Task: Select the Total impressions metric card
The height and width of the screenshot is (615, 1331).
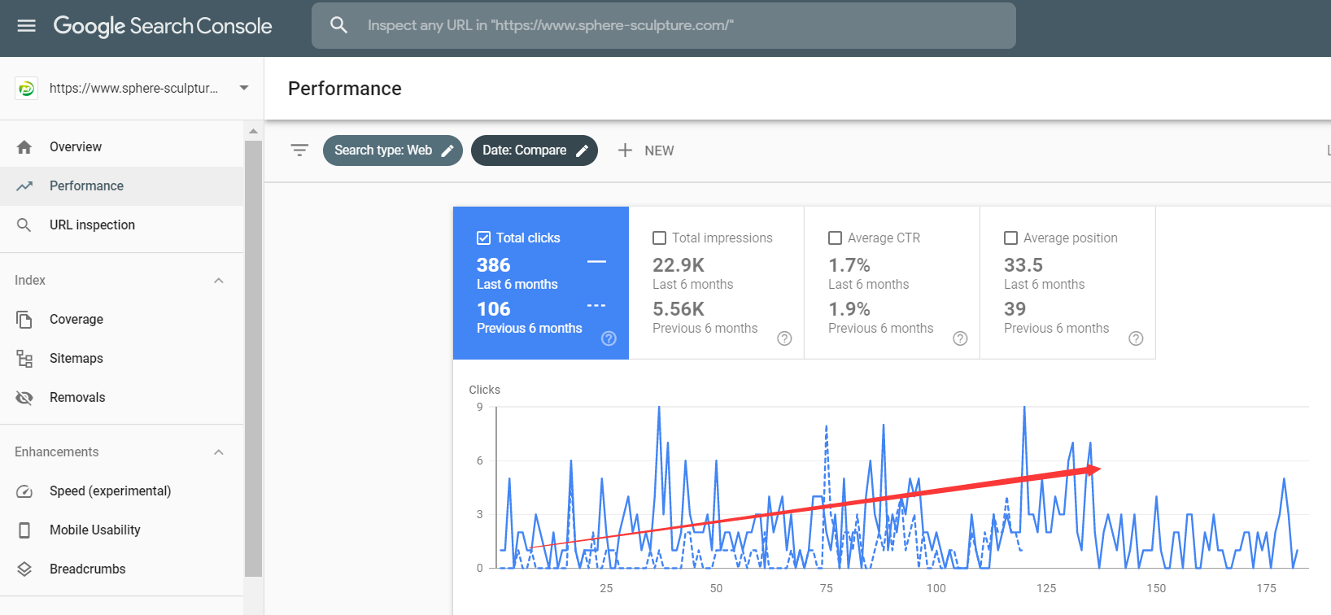Action: [x=717, y=283]
